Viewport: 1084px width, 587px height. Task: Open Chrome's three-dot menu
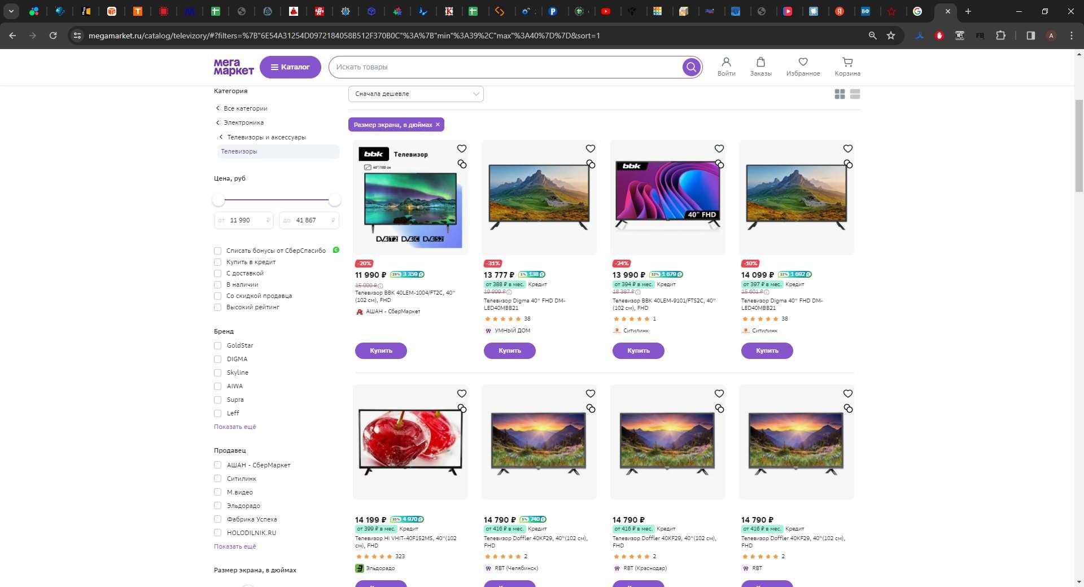[x=1072, y=36]
